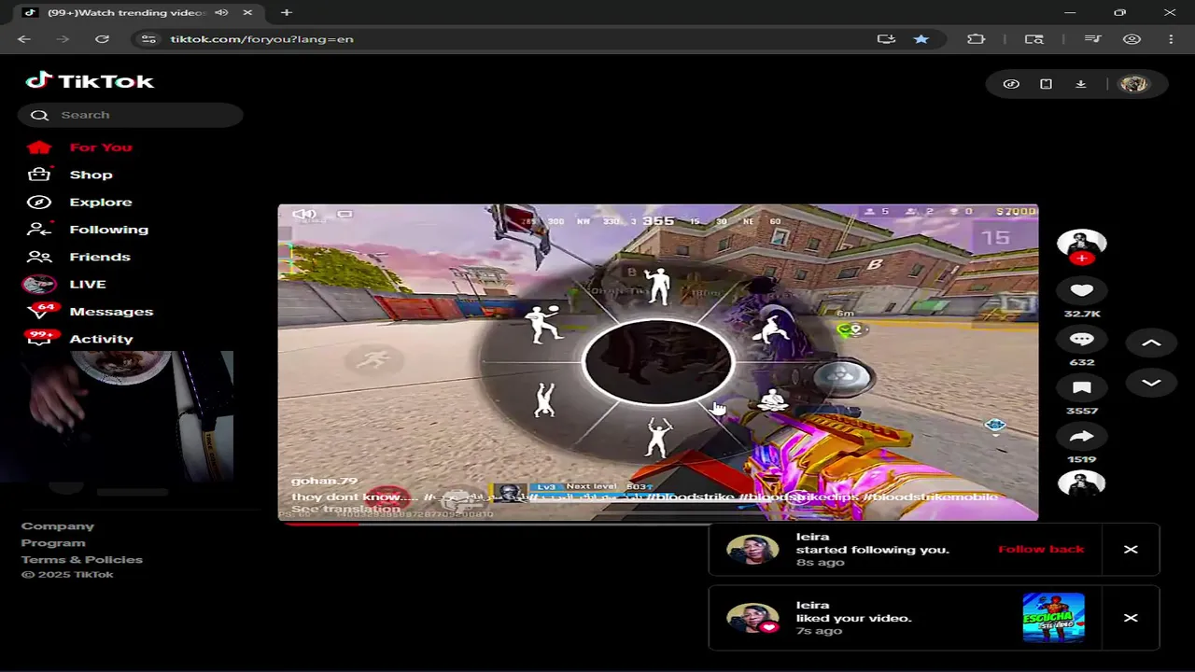The image size is (1195, 672).
Task: Open the browser extensions menu
Action: click(976, 39)
